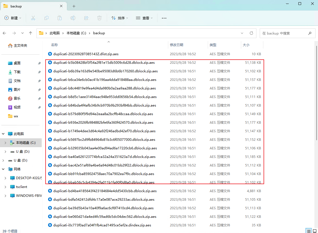
Task: Expand 本地磁盘 (C:) tree node
Action: [x=5, y=143]
